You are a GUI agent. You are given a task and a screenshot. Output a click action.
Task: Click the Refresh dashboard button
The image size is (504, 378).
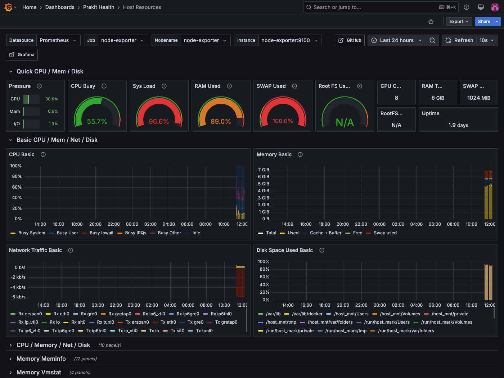tap(459, 40)
